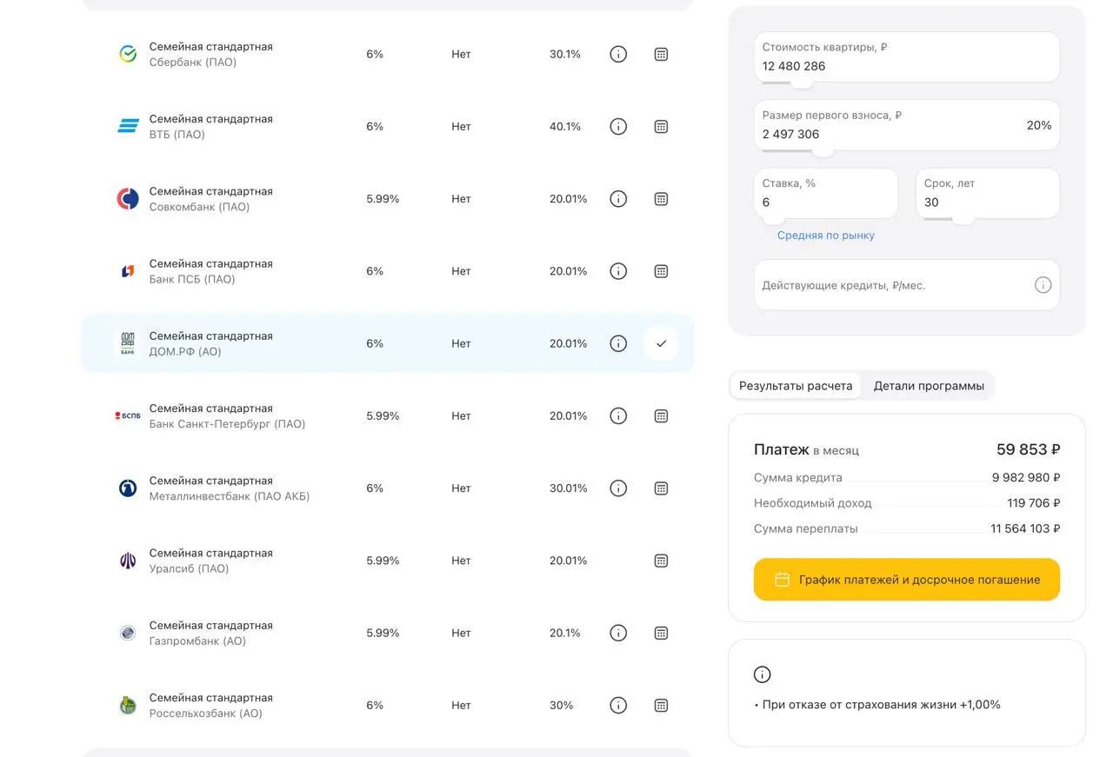Open calculator for Уралсиб program
The height and width of the screenshot is (757, 1113).
pos(661,561)
